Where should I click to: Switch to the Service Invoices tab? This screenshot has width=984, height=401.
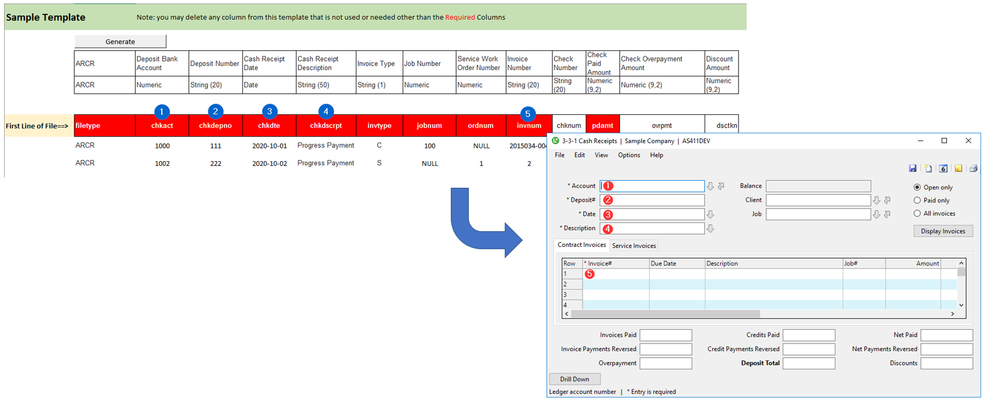(634, 246)
